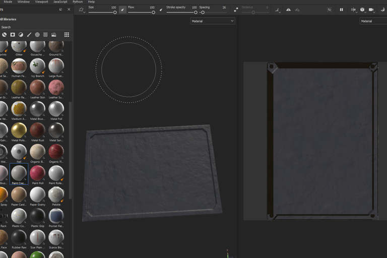
Task: Click the grid view icon in assets panel
Action: [x=67, y=35]
